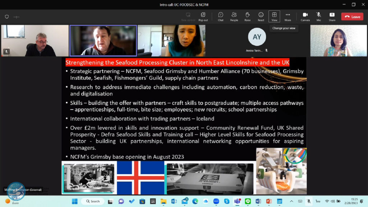Switch to Microsoft Teams on taskbar
368x207 pixels.
pyautogui.click(x=237, y=201)
